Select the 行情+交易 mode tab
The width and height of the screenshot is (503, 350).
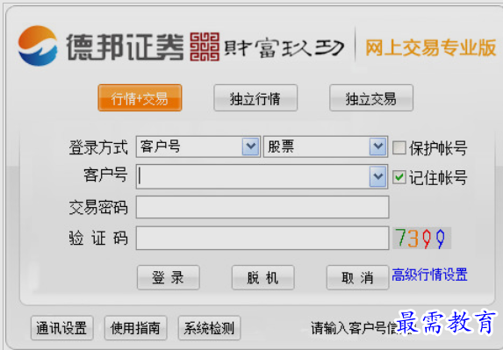coord(140,98)
